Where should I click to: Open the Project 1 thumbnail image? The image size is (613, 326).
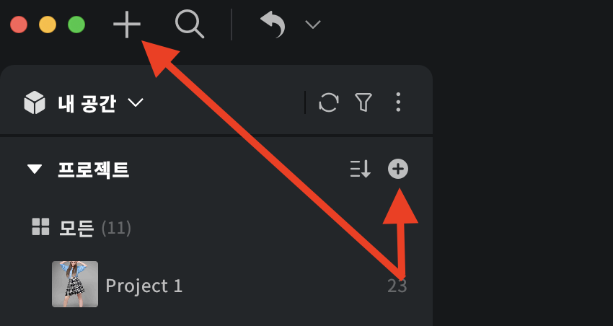pyautogui.click(x=75, y=284)
